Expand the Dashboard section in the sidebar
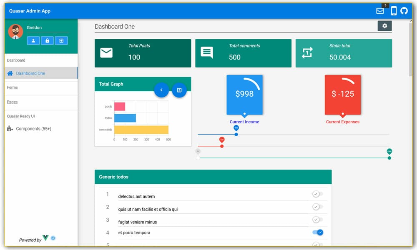417x250 pixels. [16, 60]
